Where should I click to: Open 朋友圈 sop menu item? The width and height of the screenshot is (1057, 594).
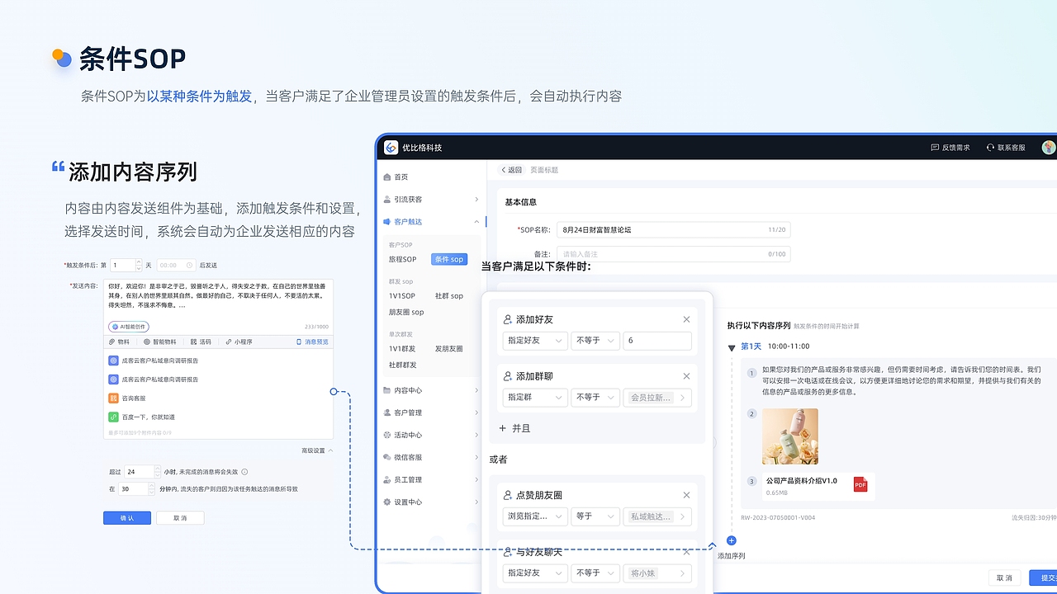point(406,313)
